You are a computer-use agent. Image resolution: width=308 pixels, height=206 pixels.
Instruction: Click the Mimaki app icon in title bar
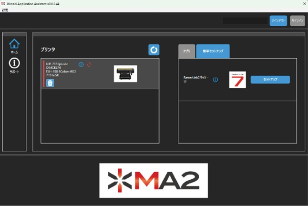coord(4,3)
